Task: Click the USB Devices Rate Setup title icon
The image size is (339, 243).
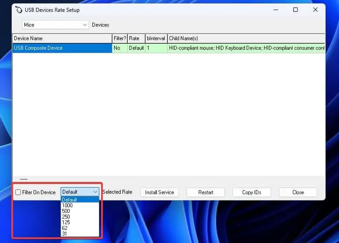Action: tap(19, 10)
